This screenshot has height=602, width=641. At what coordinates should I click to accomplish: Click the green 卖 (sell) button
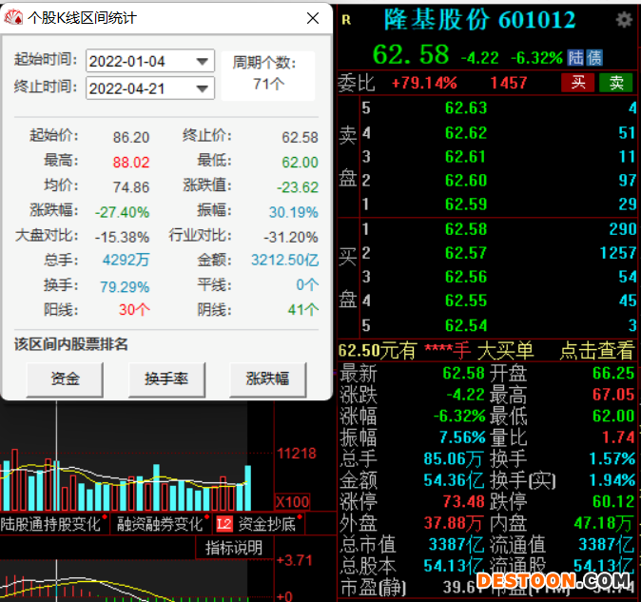pos(617,83)
